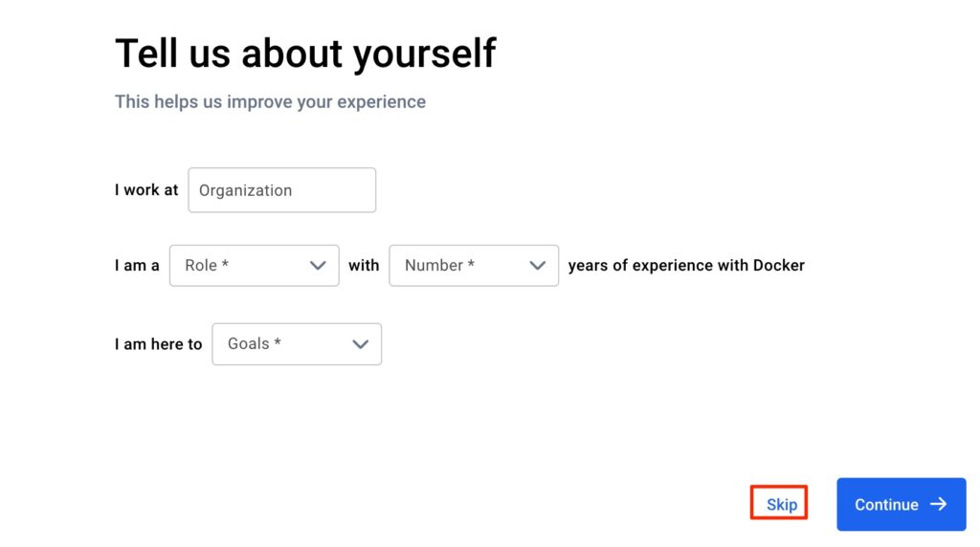Viewport: 980px width, 547px height.
Task: Click the 'Role *' placeholder text
Action: coord(207,266)
